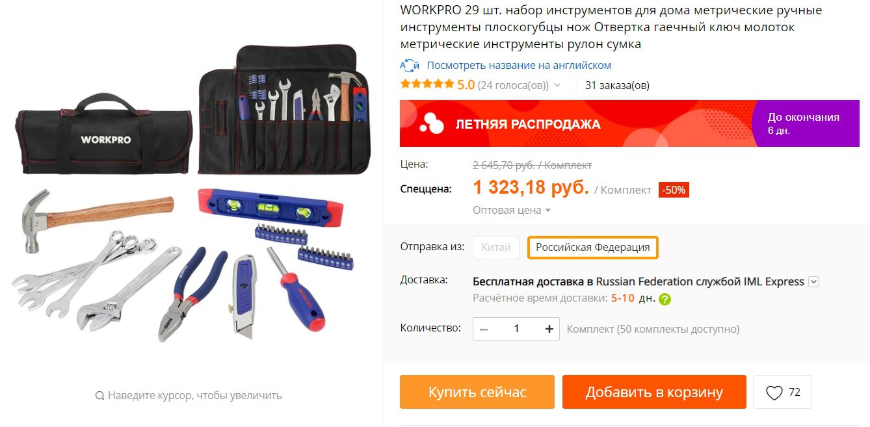Click the magnifier icon under product image
Screen dimensions: 870x427
point(99,395)
